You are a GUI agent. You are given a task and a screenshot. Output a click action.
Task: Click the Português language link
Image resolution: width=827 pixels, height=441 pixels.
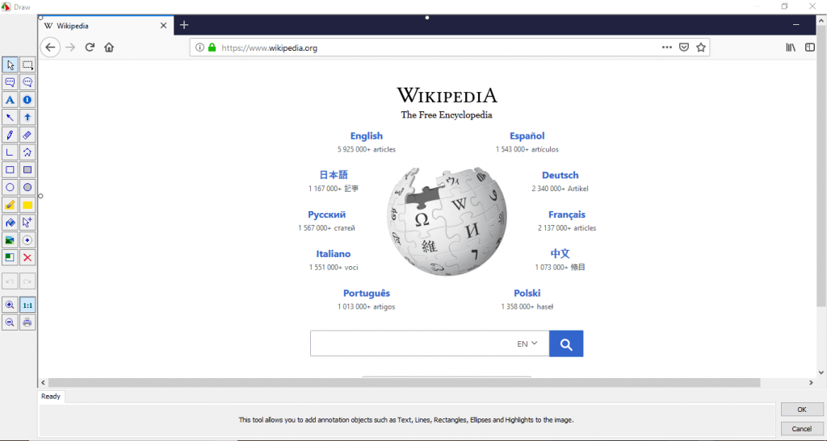(367, 293)
